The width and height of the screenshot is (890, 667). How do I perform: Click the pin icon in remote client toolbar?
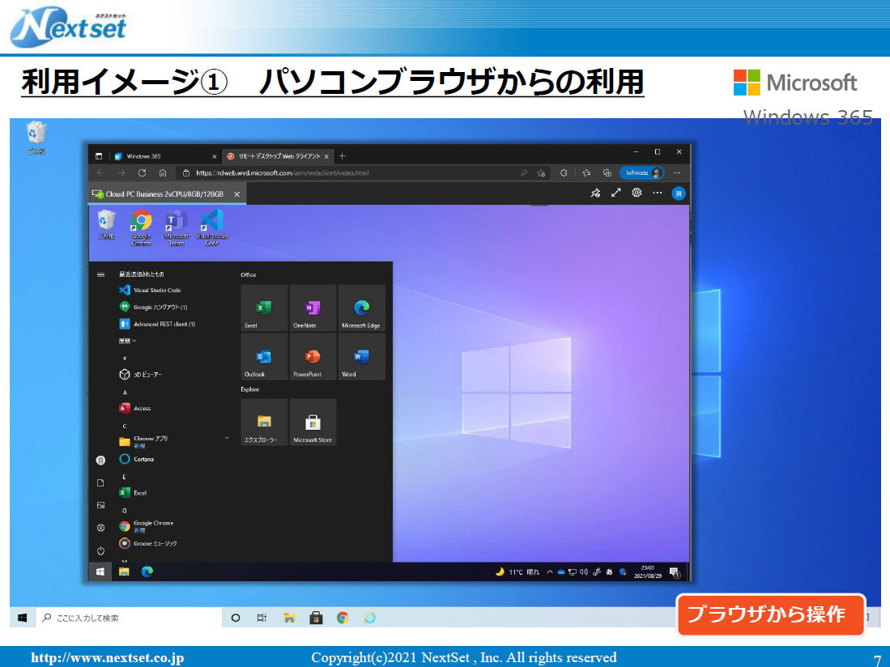pos(595,193)
